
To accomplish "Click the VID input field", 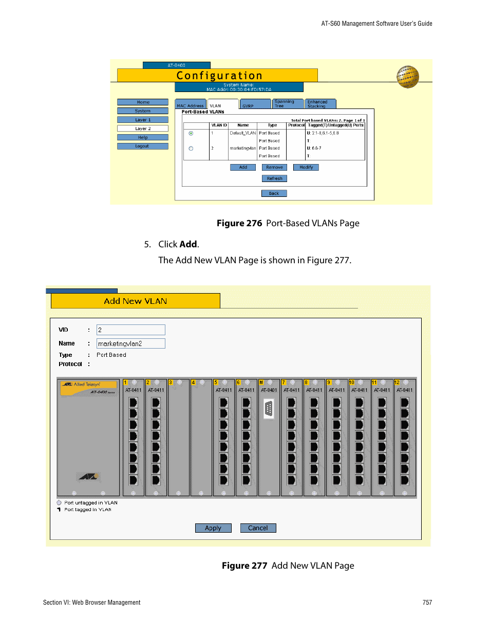I will [x=131, y=330].
